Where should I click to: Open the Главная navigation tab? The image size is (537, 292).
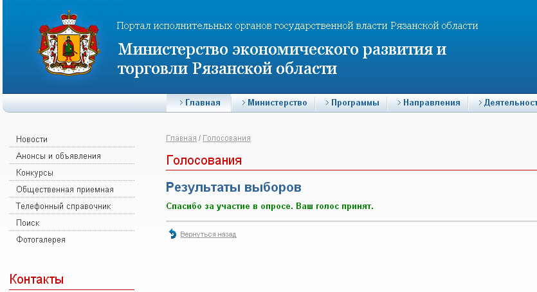[199, 103]
